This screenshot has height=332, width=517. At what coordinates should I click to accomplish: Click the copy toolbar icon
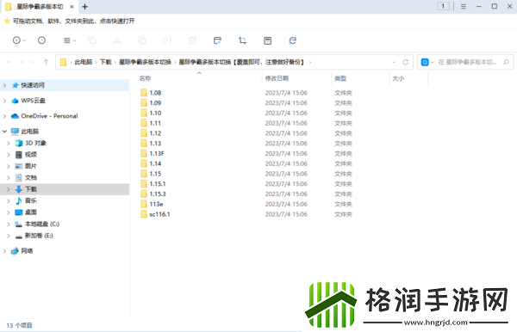[x=91, y=40]
